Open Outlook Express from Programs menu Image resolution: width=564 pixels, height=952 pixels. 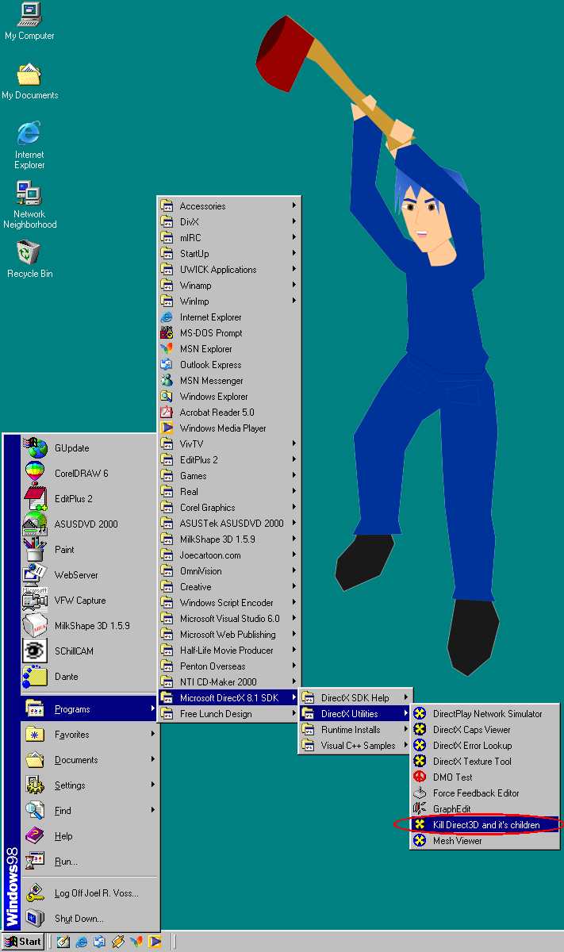pyautogui.click(x=229, y=365)
